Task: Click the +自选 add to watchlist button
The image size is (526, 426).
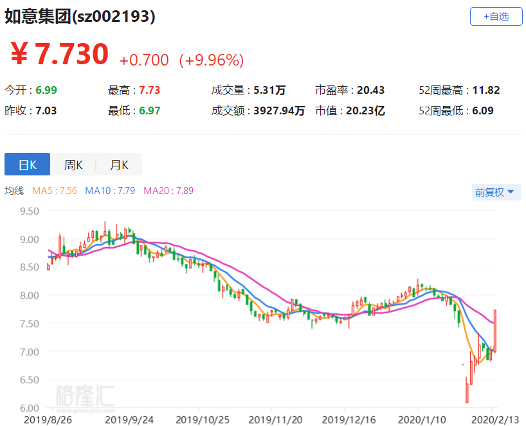Action: click(x=495, y=17)
